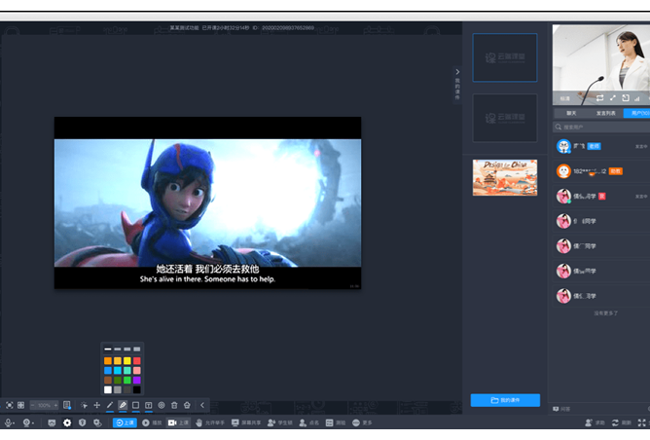
Task: Click the fit-to-screen focus icon in whiteboard toolbar
Action: 10,405
